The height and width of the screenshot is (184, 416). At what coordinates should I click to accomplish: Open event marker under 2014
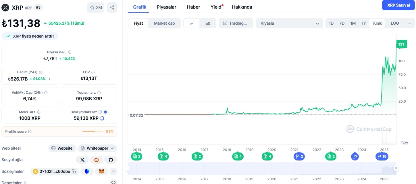point(137,156)
